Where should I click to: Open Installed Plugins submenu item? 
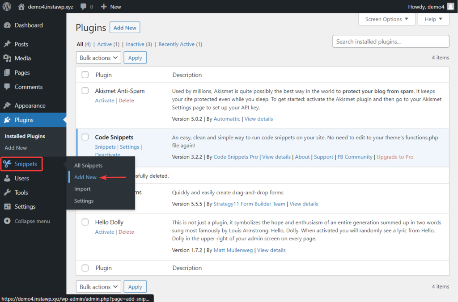coord(25,136)
